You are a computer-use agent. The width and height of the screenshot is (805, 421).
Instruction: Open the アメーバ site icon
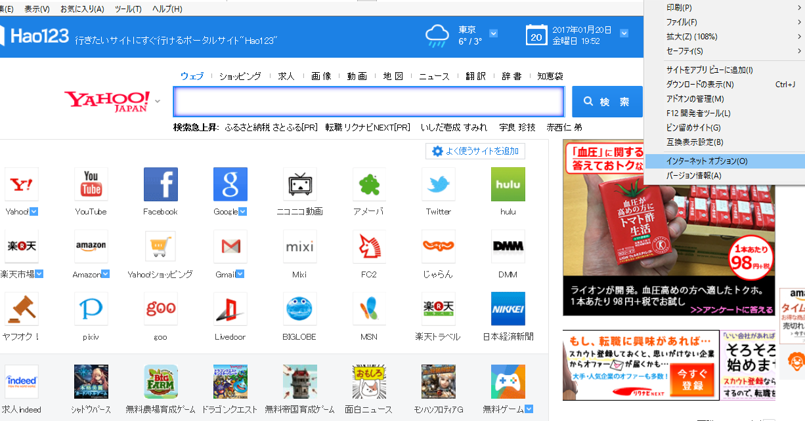coord(370,184)
